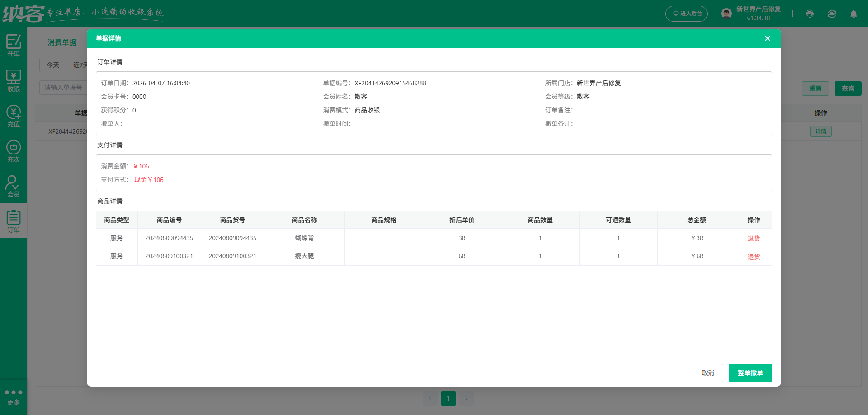Open notifications via bell icon
This screenshot has height=415, width=868.
[x=854, y=14]
